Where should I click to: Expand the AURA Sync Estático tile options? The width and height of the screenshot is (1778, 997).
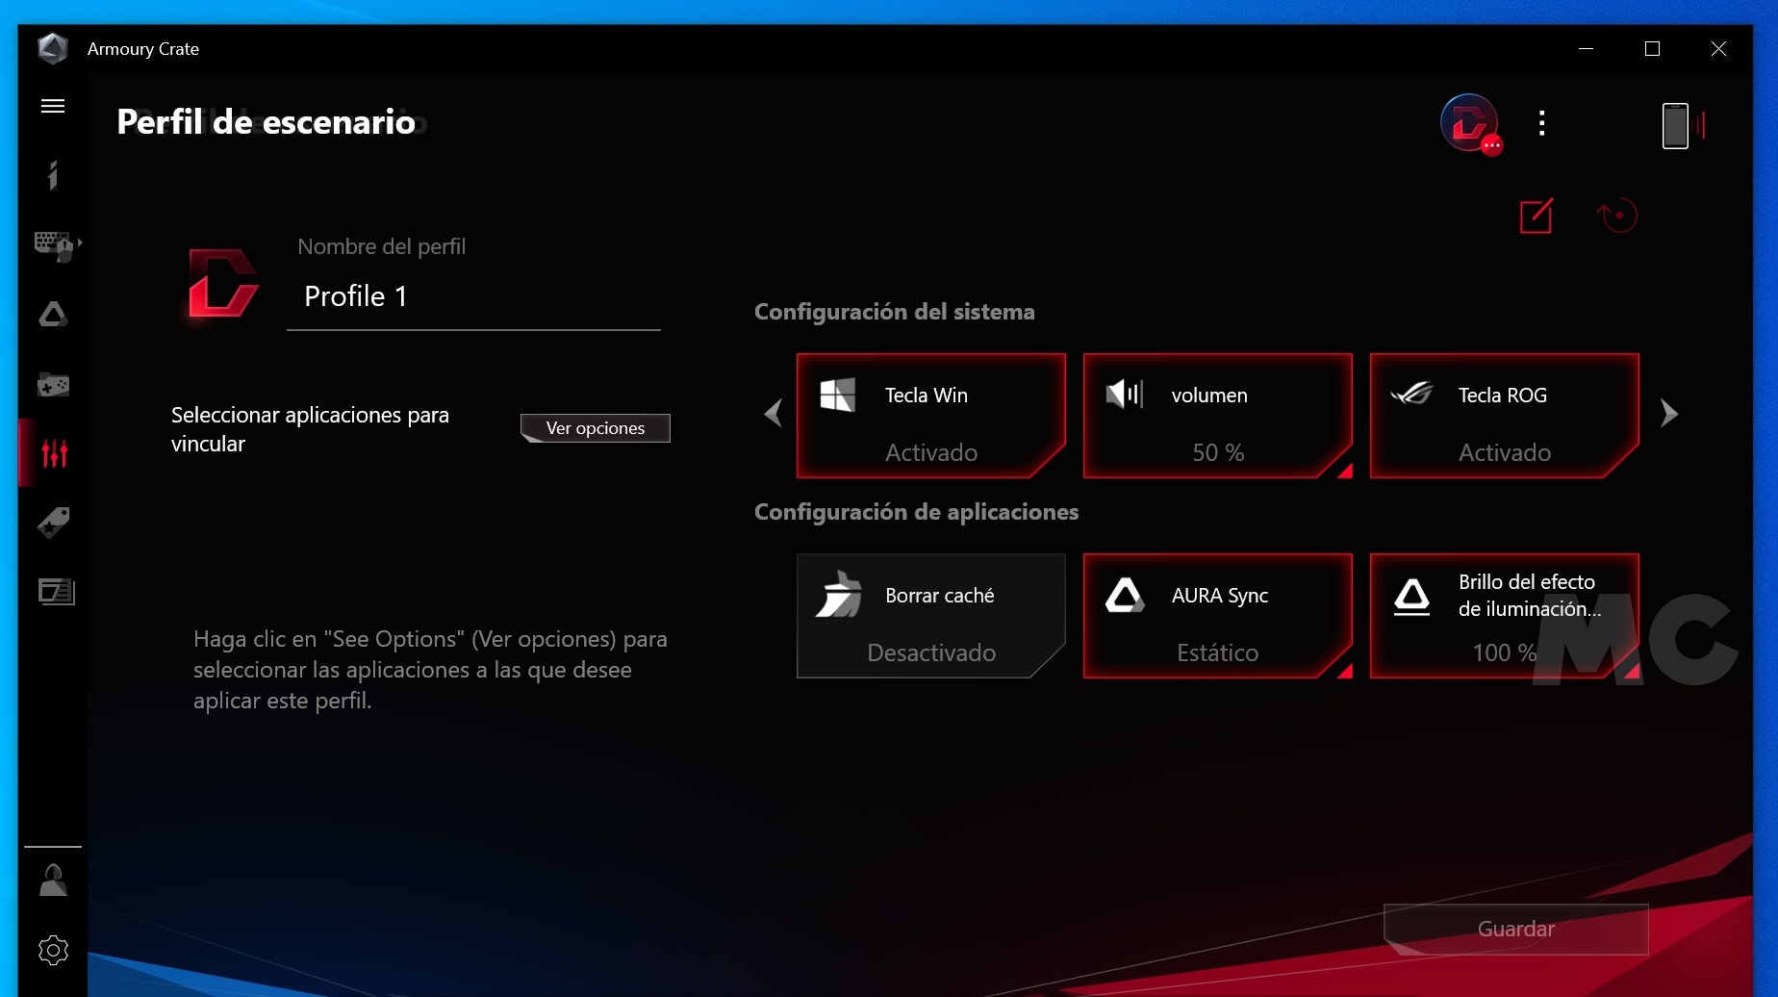(1344, 670)
